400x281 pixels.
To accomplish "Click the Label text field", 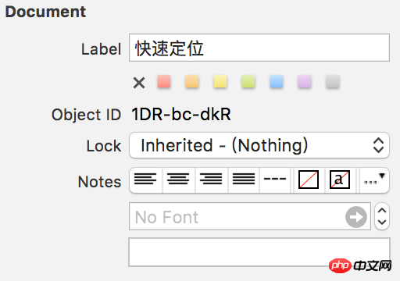I will [259, 48].
